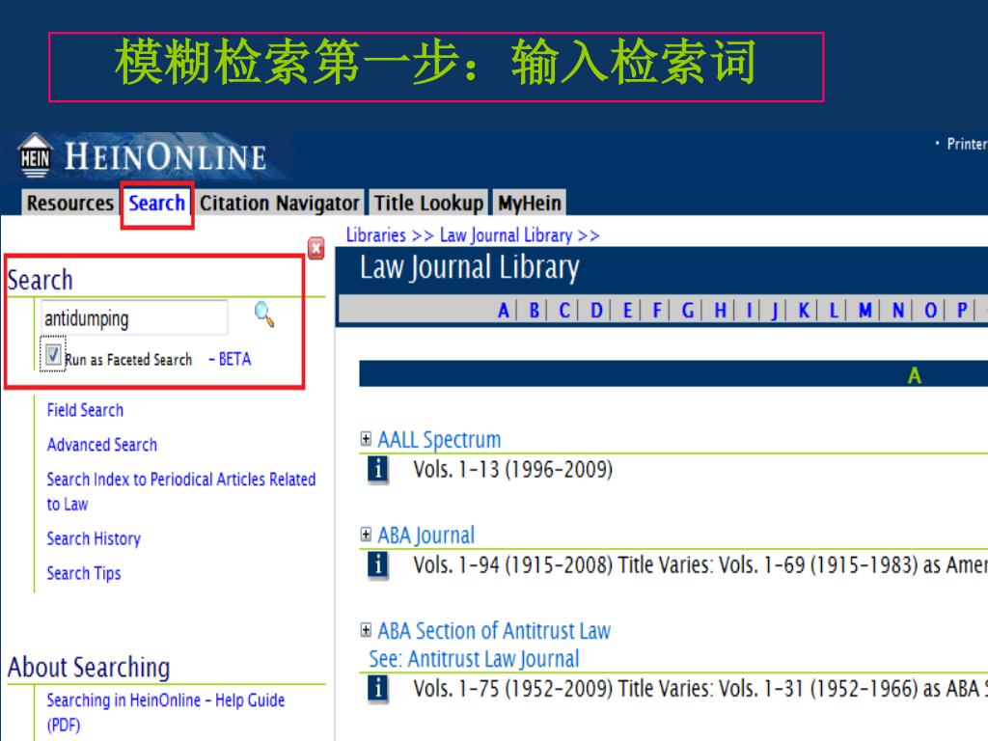
Task: Click Vols. 1-13 (1996-2009) text
Action: click(x=513, y=470)
